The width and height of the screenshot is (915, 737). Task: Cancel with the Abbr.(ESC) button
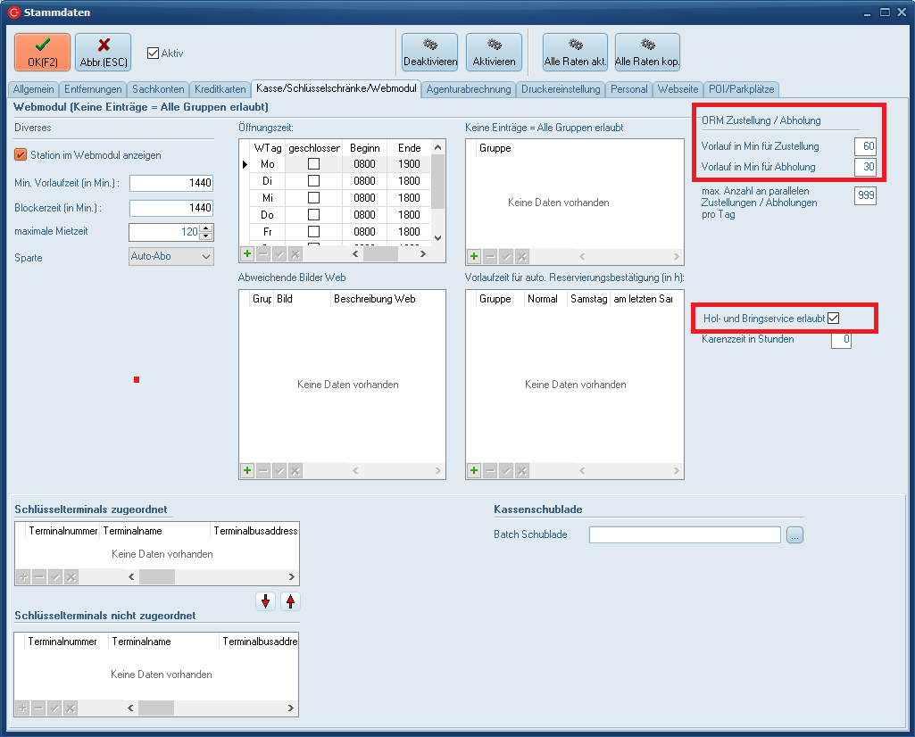[x=103, y=52]
